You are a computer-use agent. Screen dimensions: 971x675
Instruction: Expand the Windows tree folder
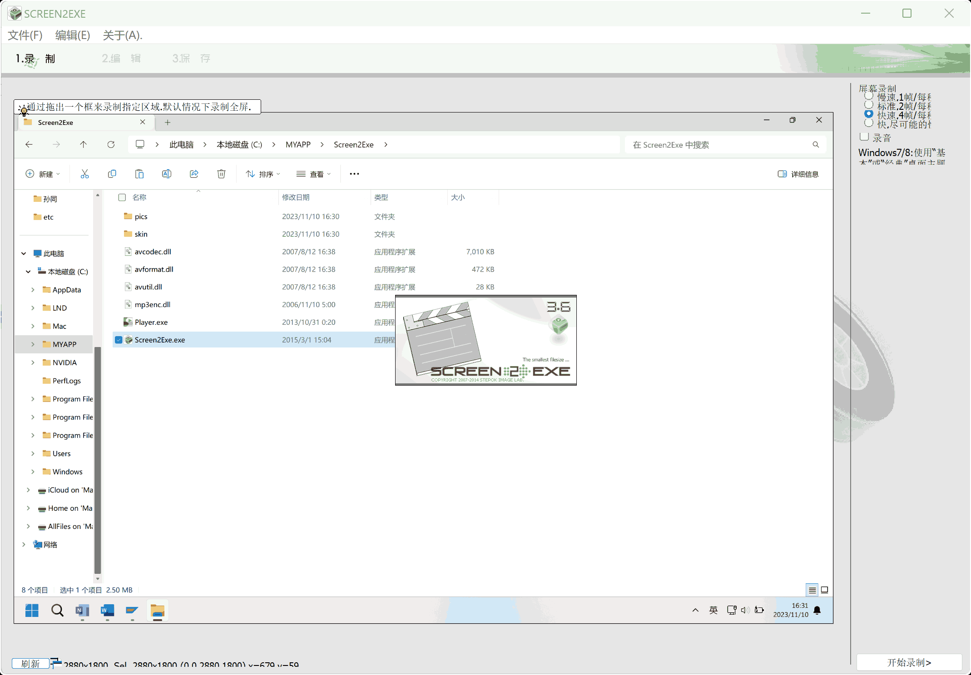point(33,472)
